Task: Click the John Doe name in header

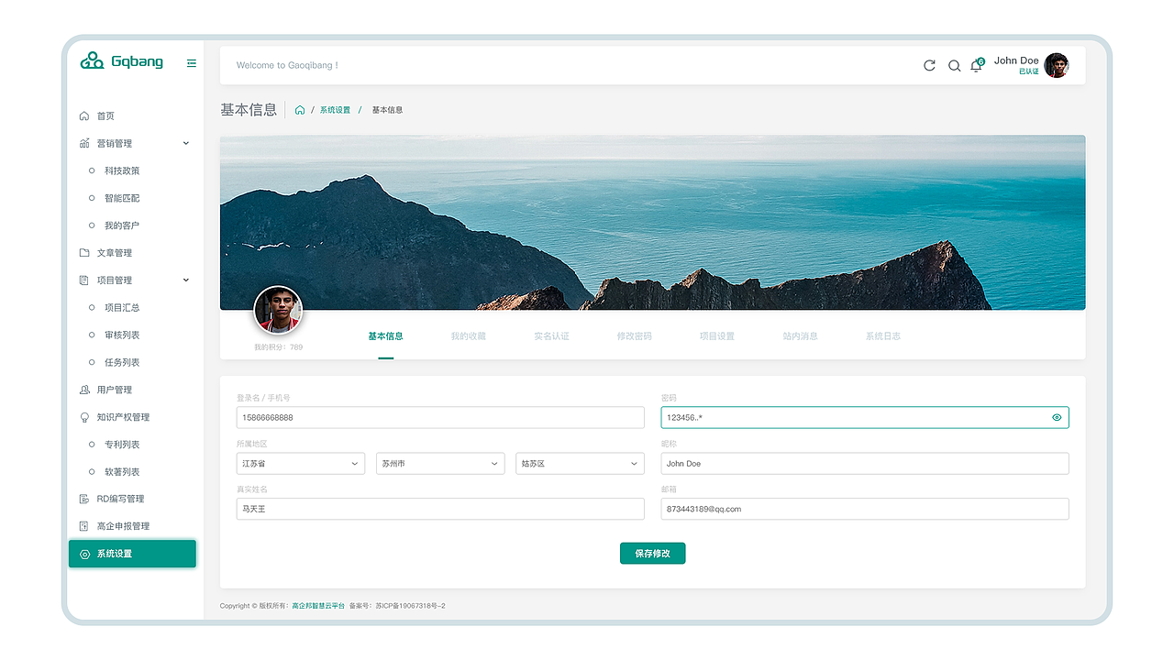Action: [1016, 60]
